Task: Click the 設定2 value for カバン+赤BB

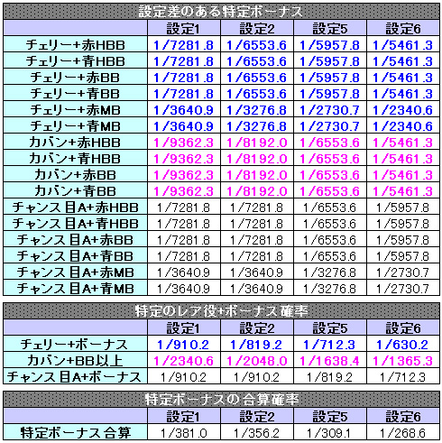Action: (257, 174)
